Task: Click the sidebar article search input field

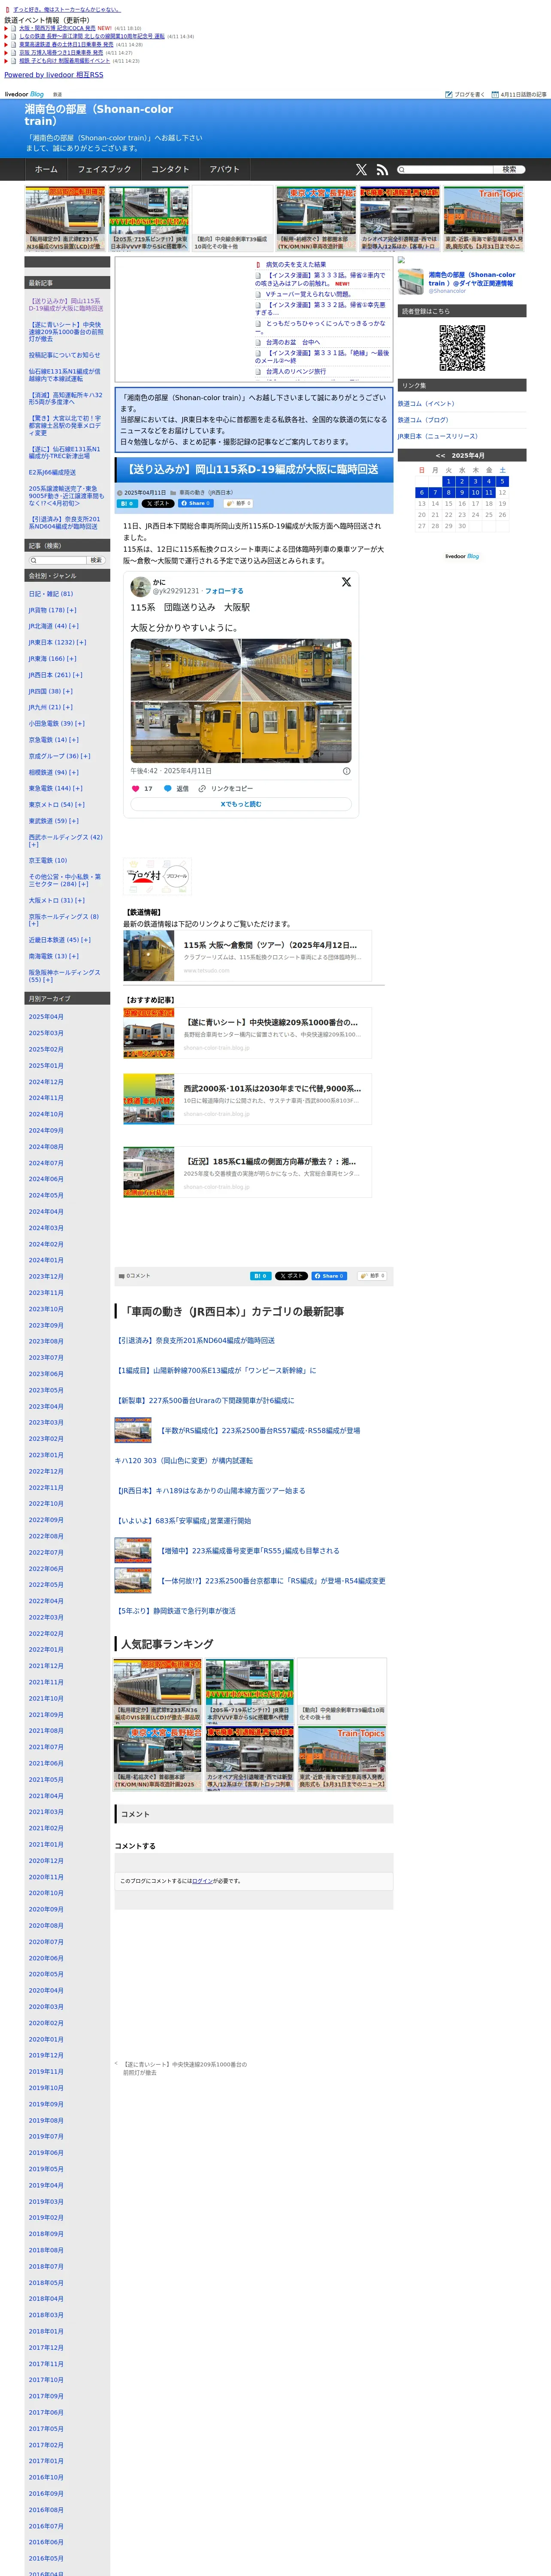Action: (x=57, y=560)
